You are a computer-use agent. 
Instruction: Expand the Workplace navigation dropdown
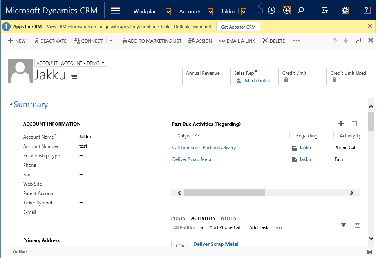(168, 11)
